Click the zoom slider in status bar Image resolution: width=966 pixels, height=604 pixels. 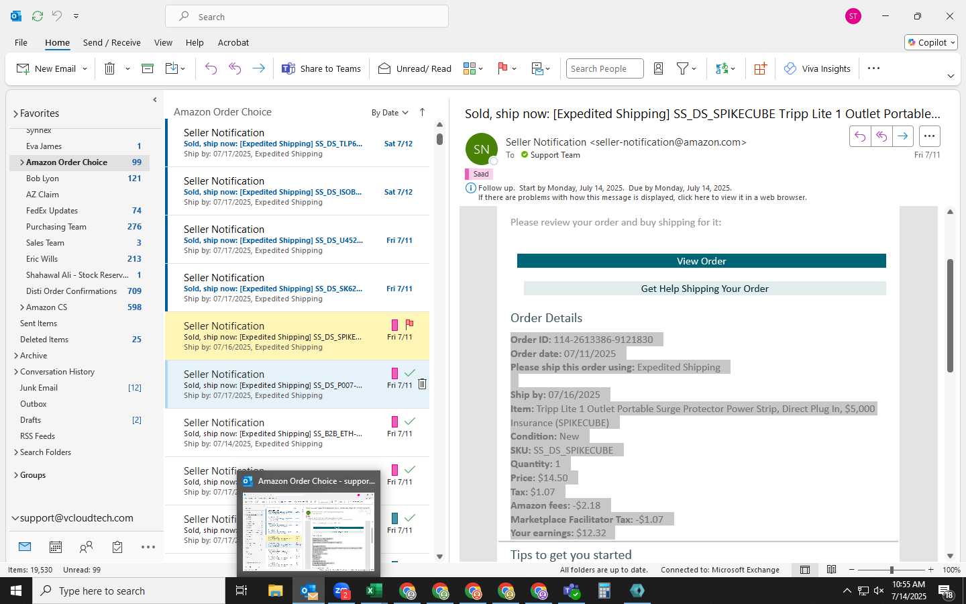pyautogui.click(x=892, y=570)
